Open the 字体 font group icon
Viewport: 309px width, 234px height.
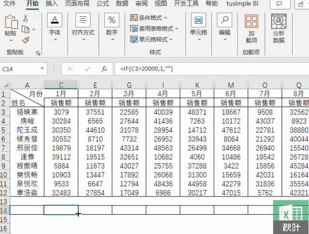coord(55,20)
